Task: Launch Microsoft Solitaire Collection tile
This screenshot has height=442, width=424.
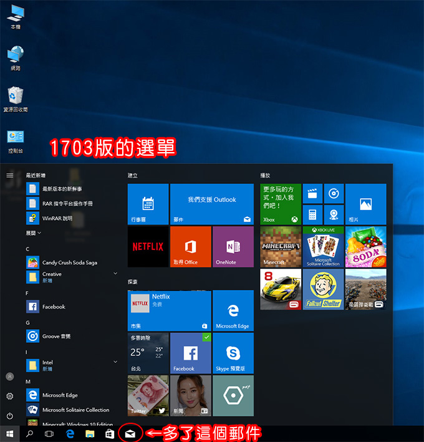Action: point(323,247)
